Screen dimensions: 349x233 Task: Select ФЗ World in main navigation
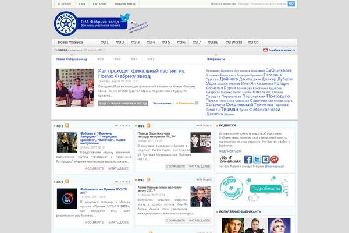pyautogui.click(x=233, y=42)
